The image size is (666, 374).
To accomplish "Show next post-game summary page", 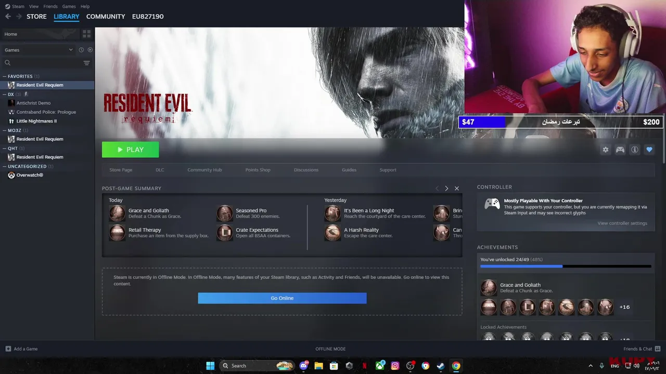I will tap(446, 189).
